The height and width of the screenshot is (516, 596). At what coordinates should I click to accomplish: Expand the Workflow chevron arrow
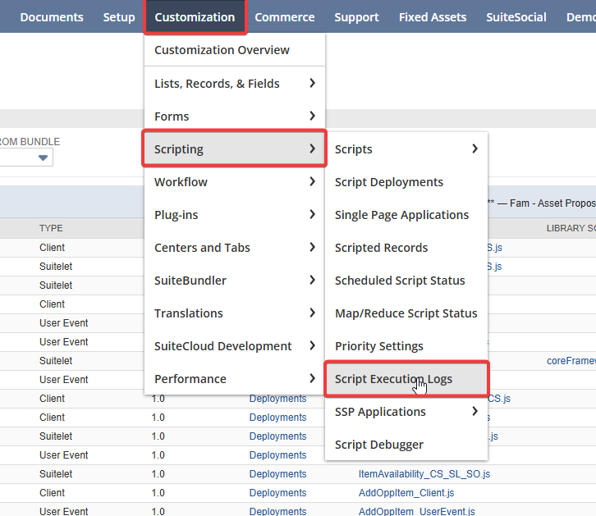point(312,181)
